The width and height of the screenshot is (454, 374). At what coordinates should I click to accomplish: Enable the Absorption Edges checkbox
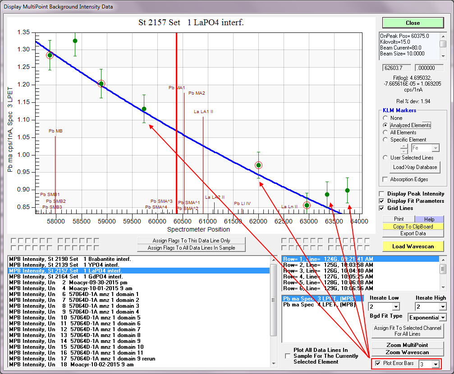385,179
